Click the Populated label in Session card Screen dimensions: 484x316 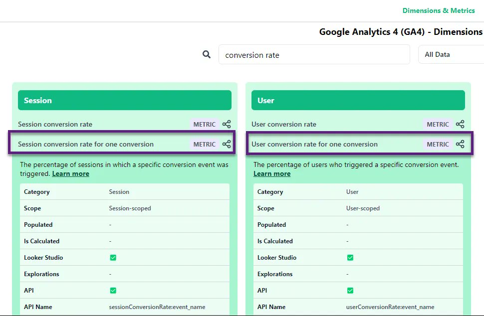click(x=38, y=224)
